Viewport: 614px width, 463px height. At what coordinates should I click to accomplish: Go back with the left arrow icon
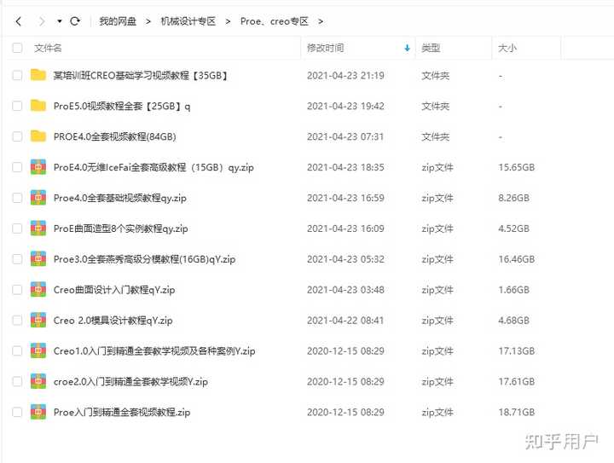(19, 21)
